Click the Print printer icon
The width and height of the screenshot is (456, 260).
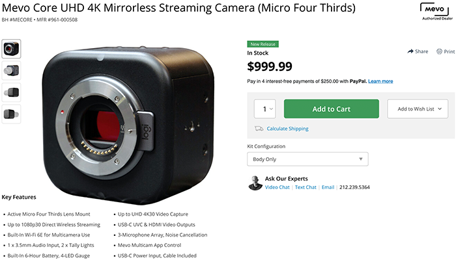[x=439, y=51]
